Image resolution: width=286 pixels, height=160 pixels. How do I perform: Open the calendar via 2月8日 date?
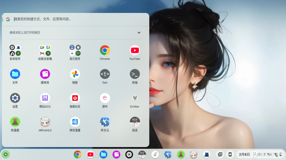point(244,154)
